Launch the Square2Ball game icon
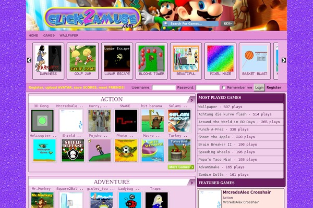Screen dimensions: 313x208 pos(71,200)
